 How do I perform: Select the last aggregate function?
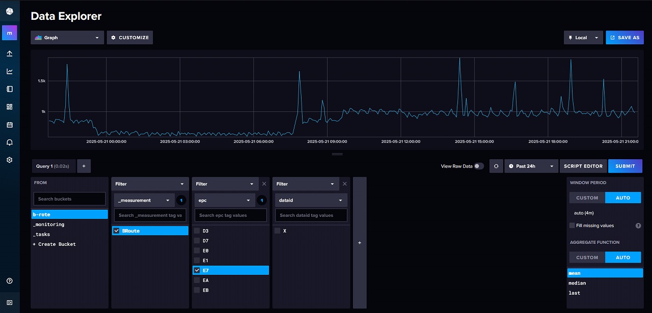point(605,293)
